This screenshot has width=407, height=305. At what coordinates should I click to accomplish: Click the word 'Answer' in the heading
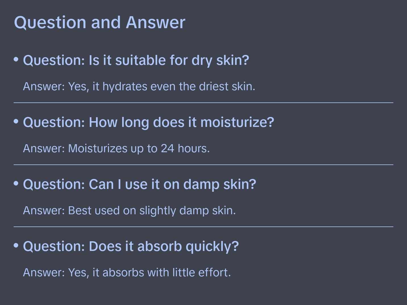(155, 22)
